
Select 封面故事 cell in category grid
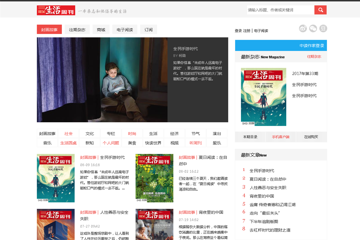(x=47, y=134)
